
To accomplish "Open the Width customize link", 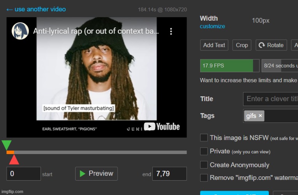I will point(212,26).
